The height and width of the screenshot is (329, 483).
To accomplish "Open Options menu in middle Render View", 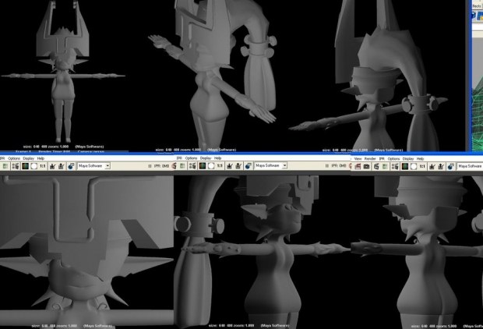I will (x=192, y=158).
